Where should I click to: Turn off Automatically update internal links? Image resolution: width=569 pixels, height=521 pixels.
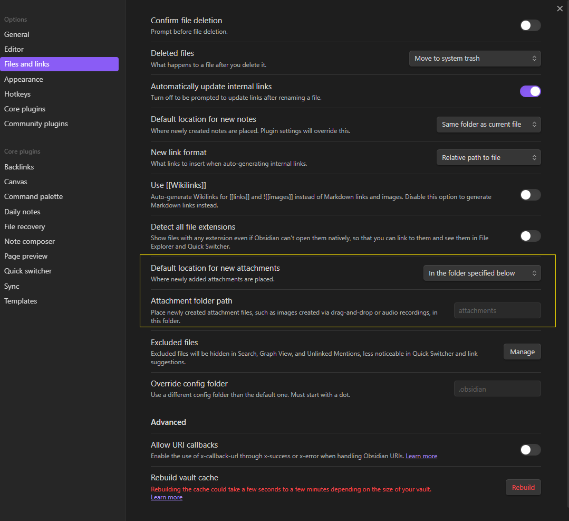(530, 91)
